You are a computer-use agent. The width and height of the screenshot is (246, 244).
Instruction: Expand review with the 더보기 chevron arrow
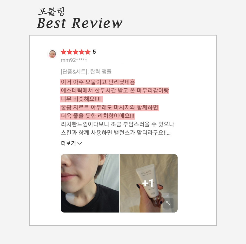[80, 143]
